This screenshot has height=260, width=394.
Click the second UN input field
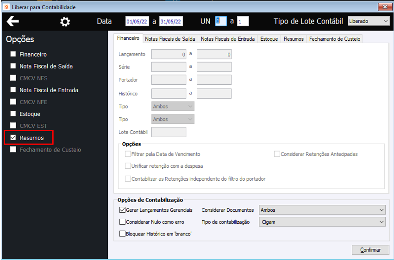coord(243,21)
